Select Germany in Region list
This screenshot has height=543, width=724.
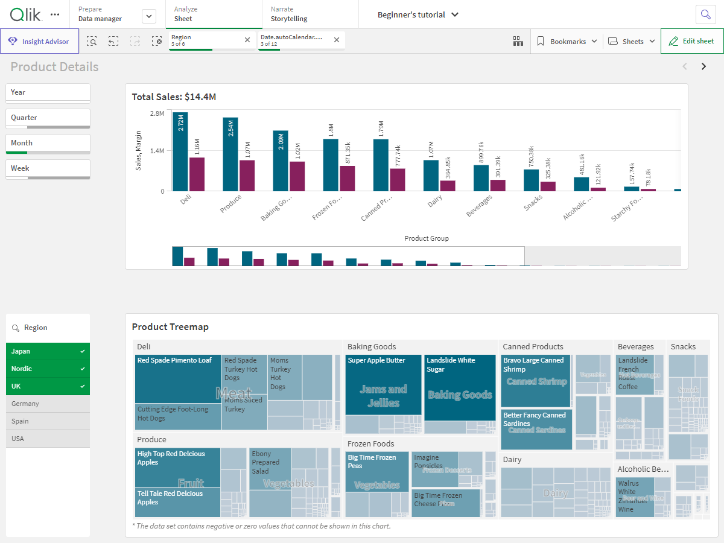(48, 404)
